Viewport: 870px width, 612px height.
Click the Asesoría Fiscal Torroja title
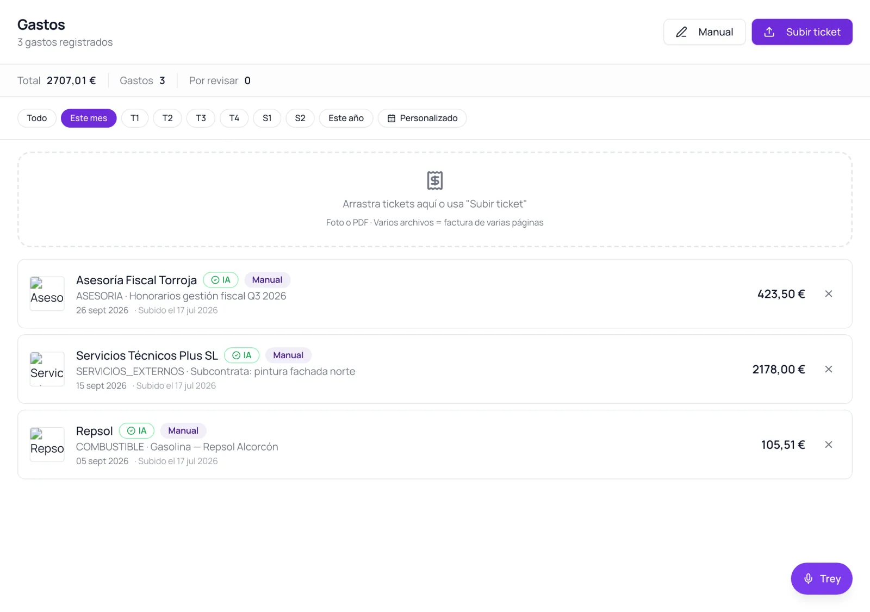[136, 280]
